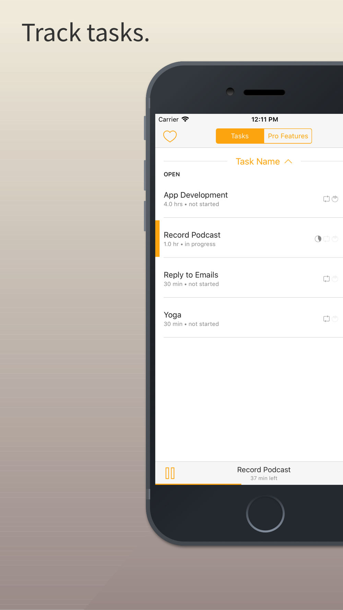Tap the 12:11 PM clock in status bar
This screenshot has height=610, width=343.
click(265, 119)
